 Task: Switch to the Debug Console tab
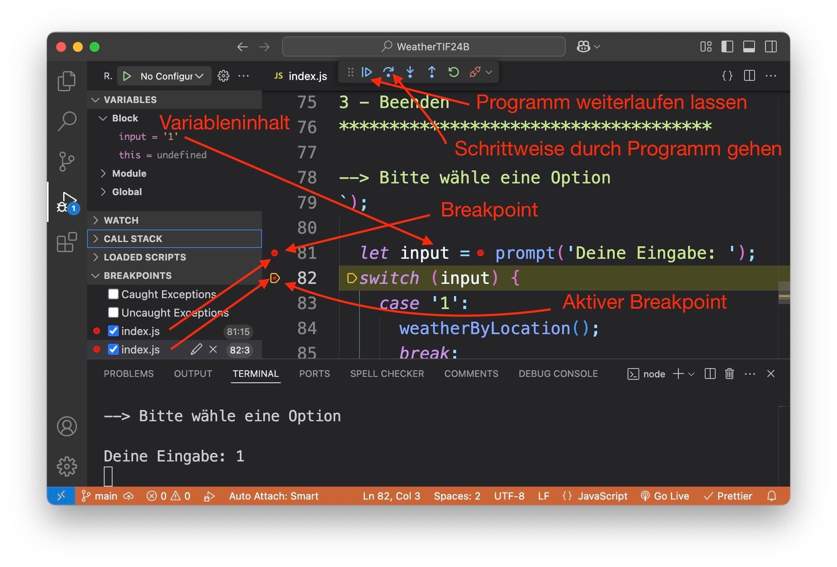(558, 374)
